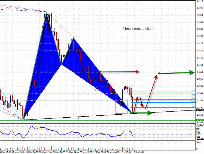Image resolution: width=204 pixels, height=154 pixels.
Task: Click the green 1.2641 price level tag
Action: 200,120
